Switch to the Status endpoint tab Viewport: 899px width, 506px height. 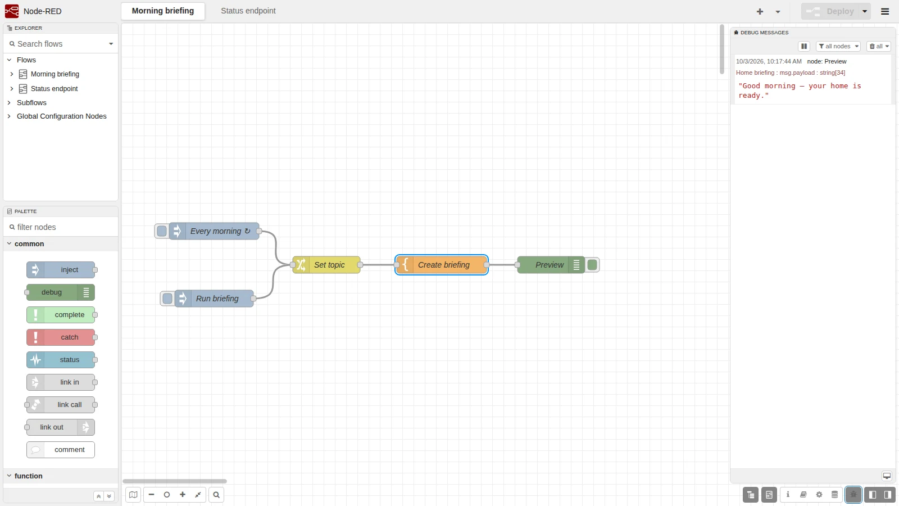248,11
